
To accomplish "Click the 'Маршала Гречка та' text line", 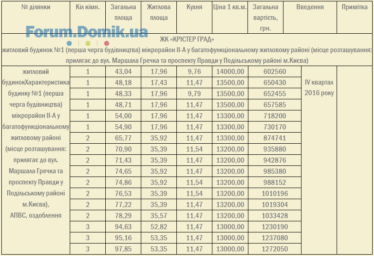I will pos(36,171).
